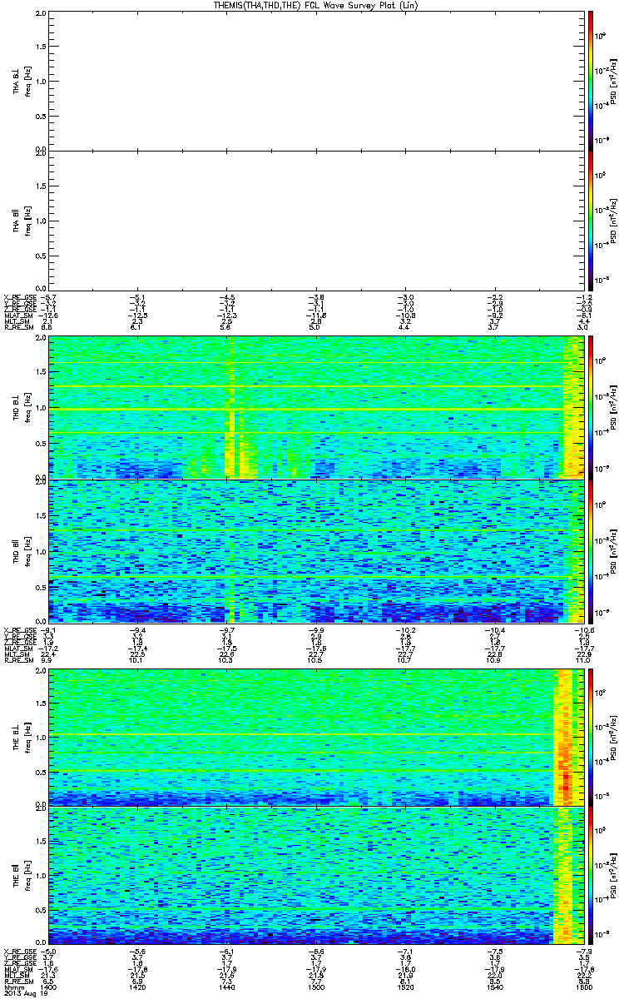624x999 pixels.
Task: Click the color bar beside the THE B-parallel panel
Action: click(x=591, y=877)
